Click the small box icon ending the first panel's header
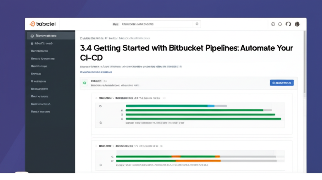The width and height of the screenshot is (322, 180). [164, 98]
